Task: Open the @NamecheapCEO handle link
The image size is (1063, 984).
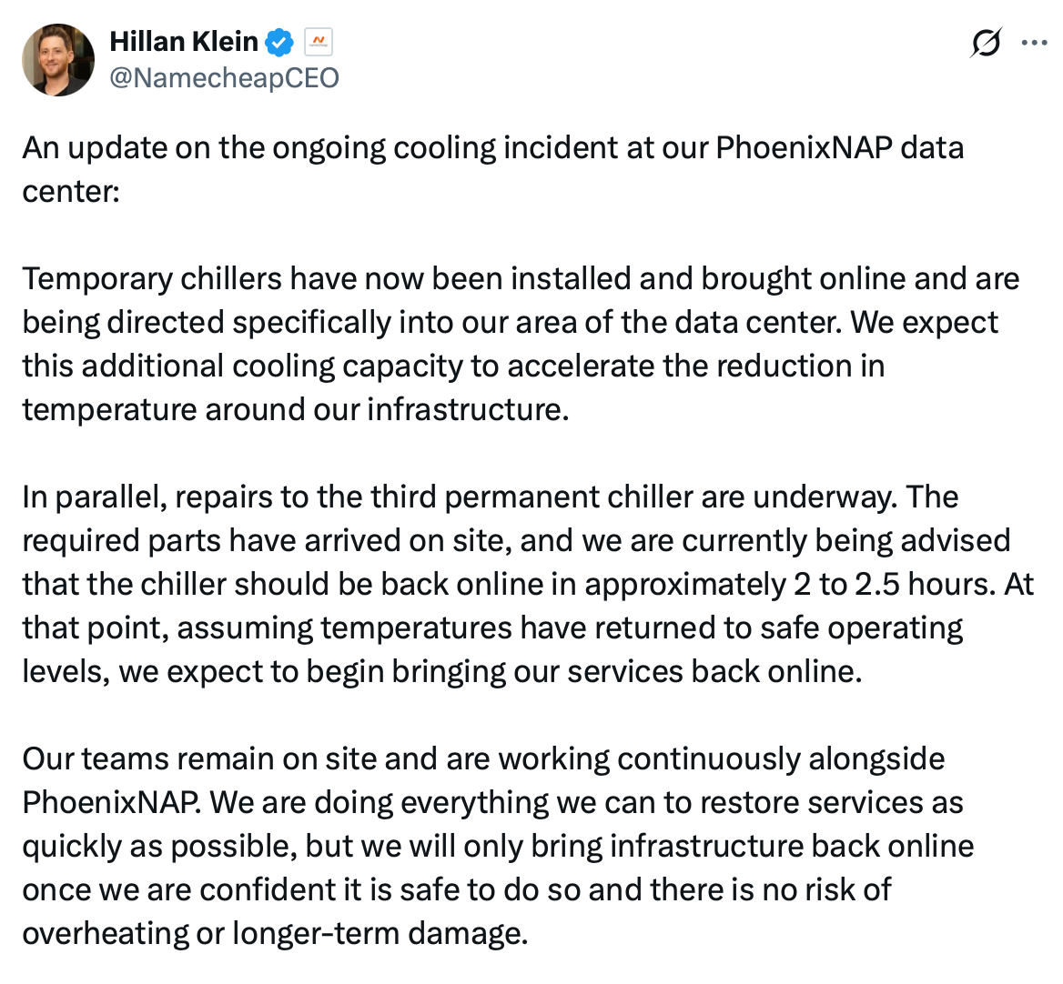Action: (225, 78)
